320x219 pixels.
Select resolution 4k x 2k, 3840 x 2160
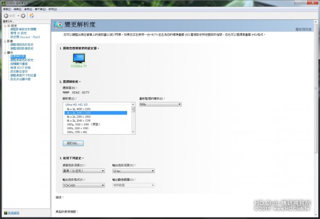coord(96,113)
